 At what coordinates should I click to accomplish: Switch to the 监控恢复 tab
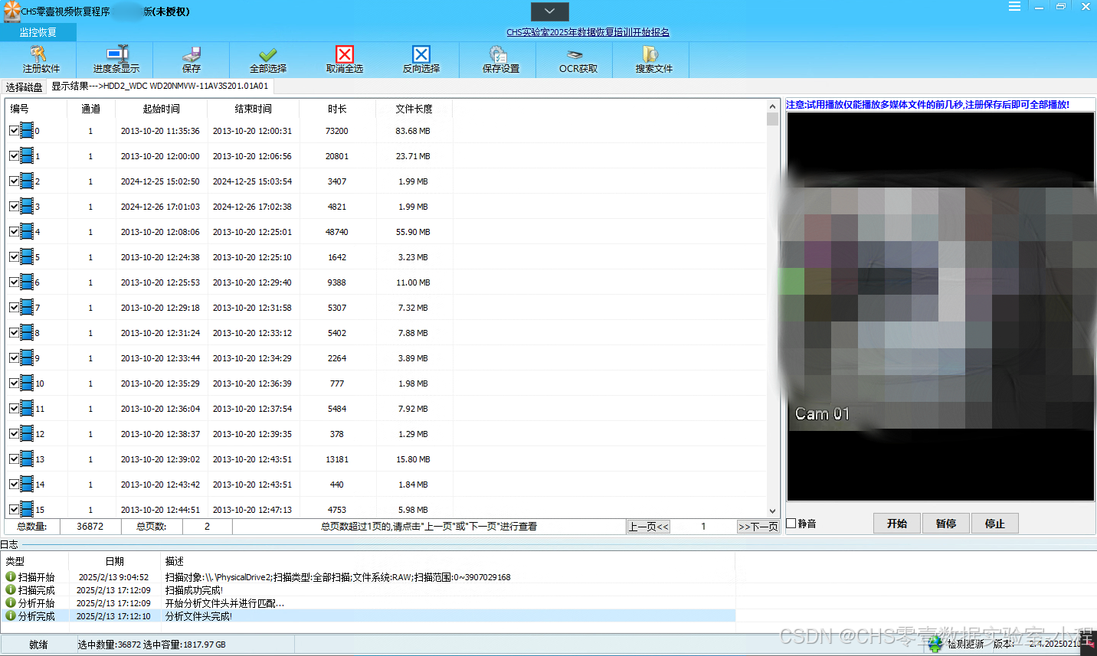[x=38, y=32]
